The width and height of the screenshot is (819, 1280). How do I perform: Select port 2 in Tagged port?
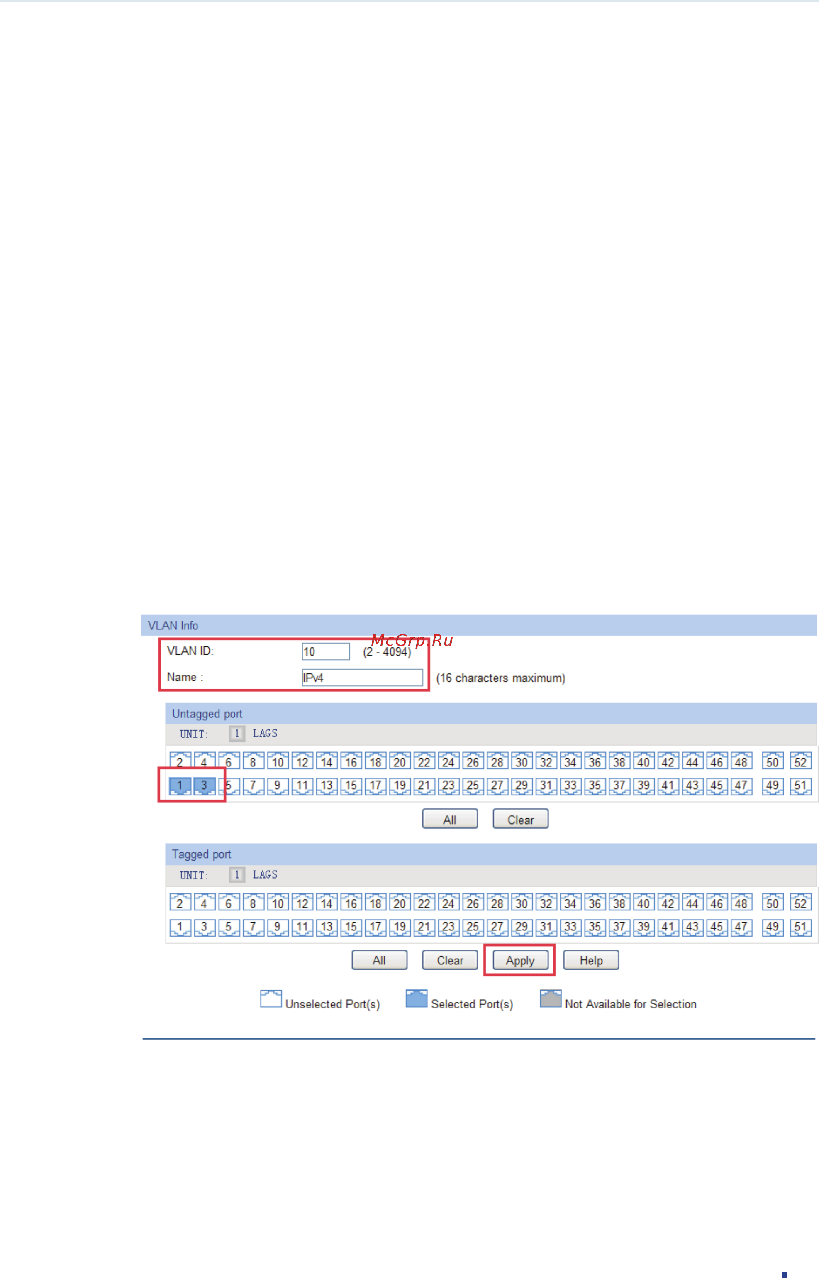click(x=180, y=903)
